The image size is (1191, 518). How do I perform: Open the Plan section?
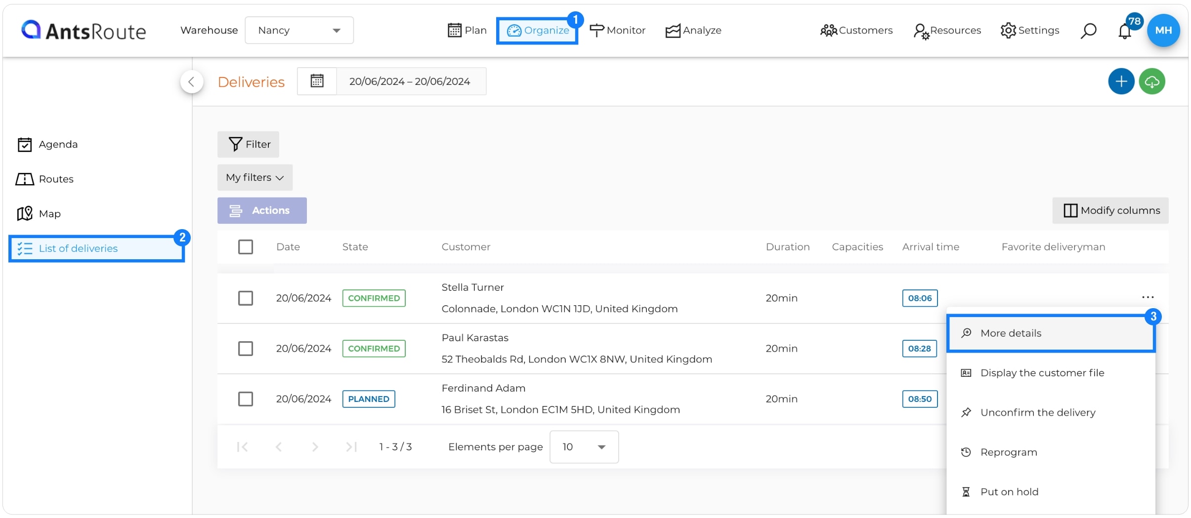tap(467, 30)
